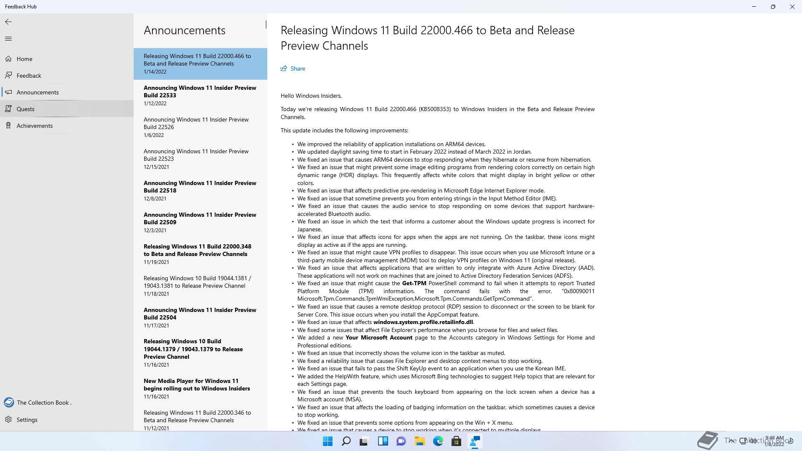Viewport: 802px width, 451px height.
Task: Open the Windows Start menu
Action: (x=328, y=441)
